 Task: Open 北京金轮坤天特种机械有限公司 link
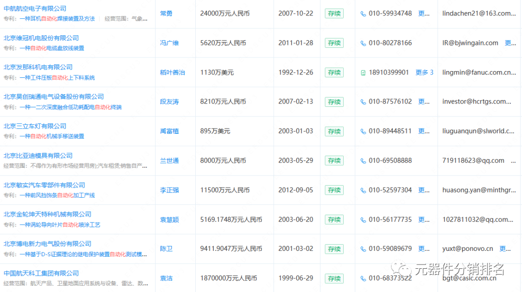tap(47, 215)
